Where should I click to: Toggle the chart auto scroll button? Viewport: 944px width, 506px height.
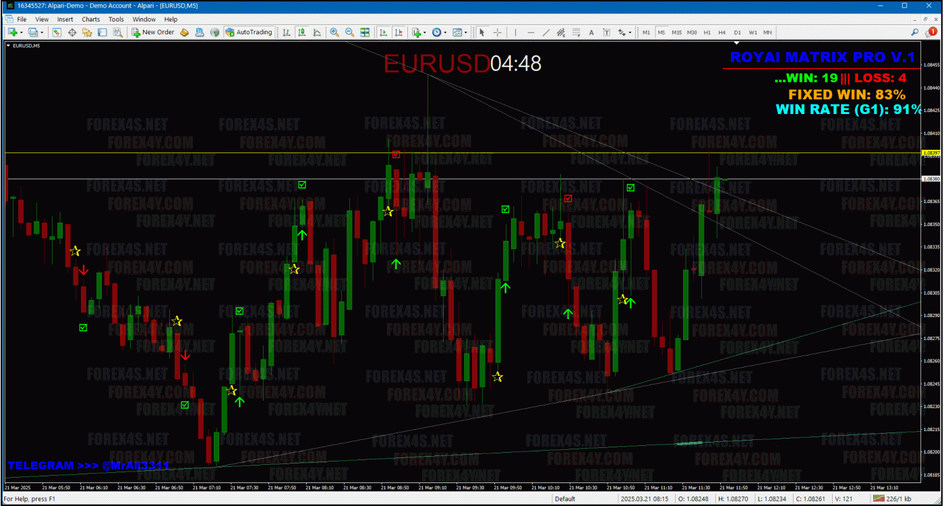point(384,32)
